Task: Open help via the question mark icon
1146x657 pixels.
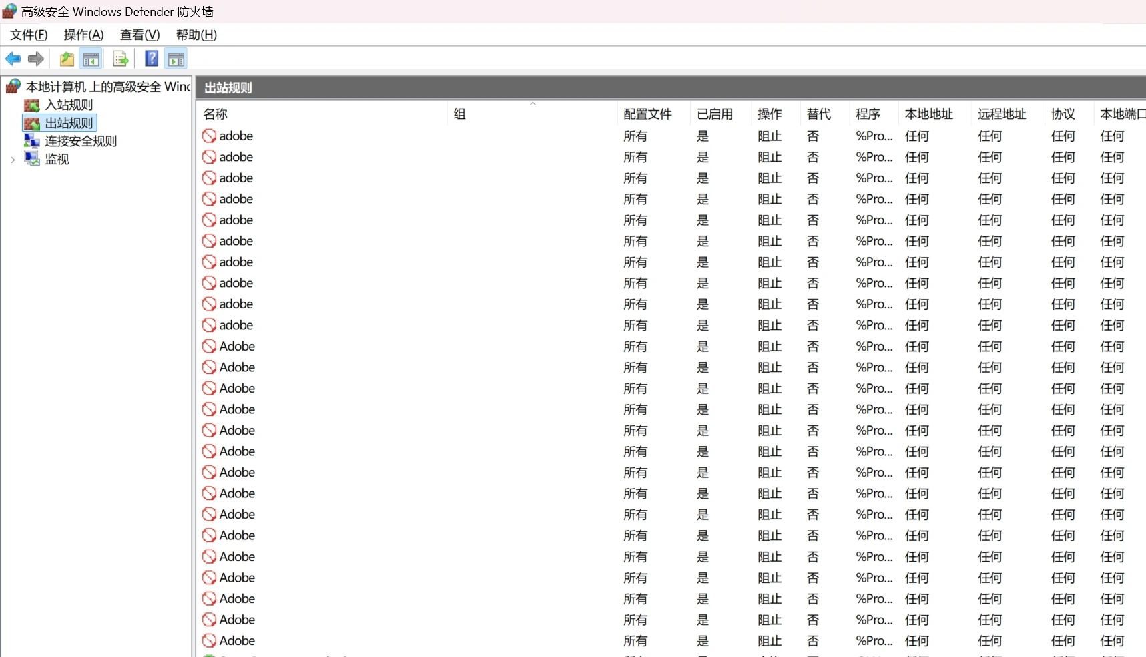Action: pyautogui.click(x=152, y=59)
